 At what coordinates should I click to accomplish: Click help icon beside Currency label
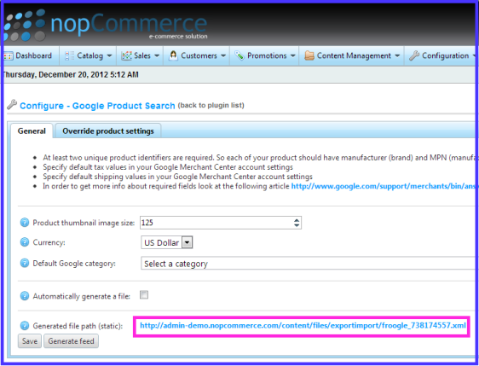[x=25, y=242]
